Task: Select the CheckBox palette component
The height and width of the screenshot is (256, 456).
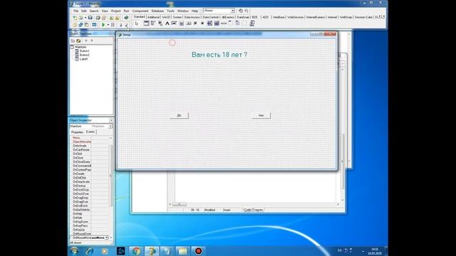Action: point(195,23)
